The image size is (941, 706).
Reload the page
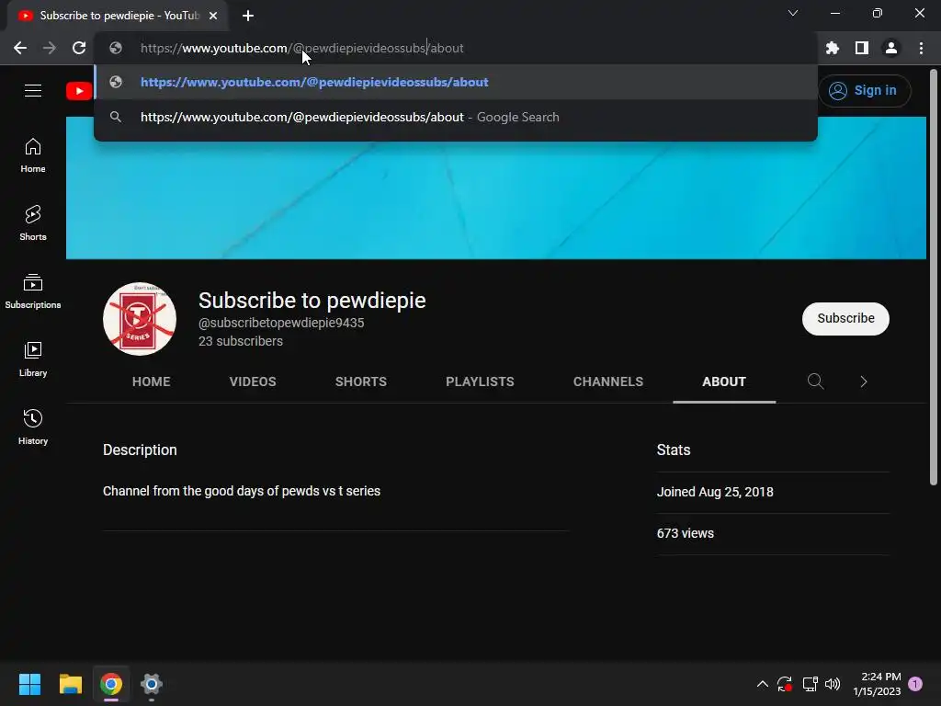[x=79, y=48]
